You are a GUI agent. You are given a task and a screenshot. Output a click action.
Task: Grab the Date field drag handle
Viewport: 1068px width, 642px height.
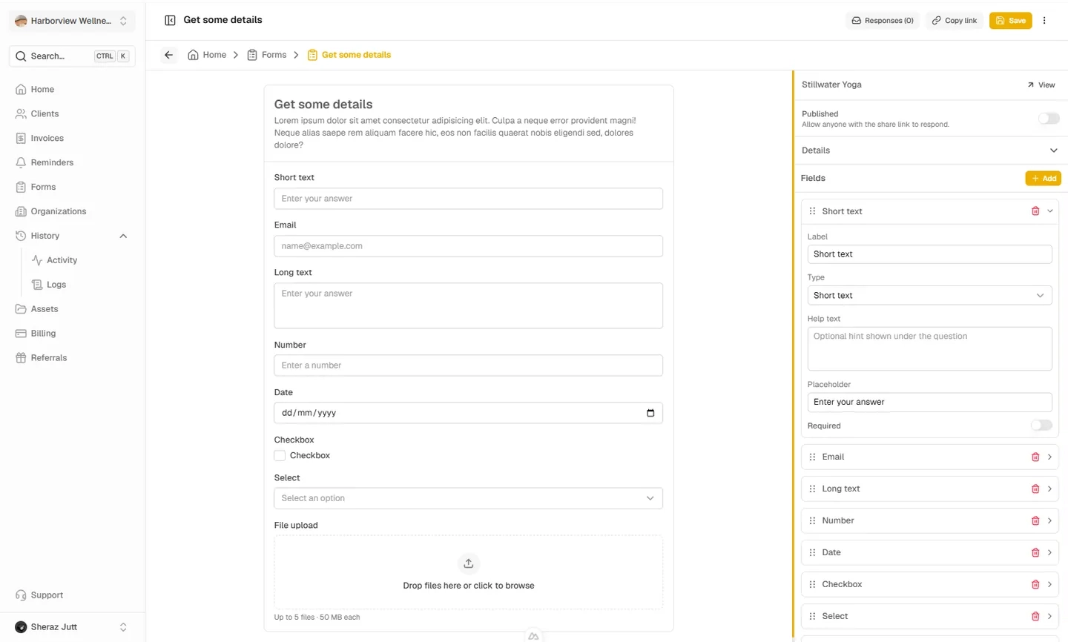(812, 552)
